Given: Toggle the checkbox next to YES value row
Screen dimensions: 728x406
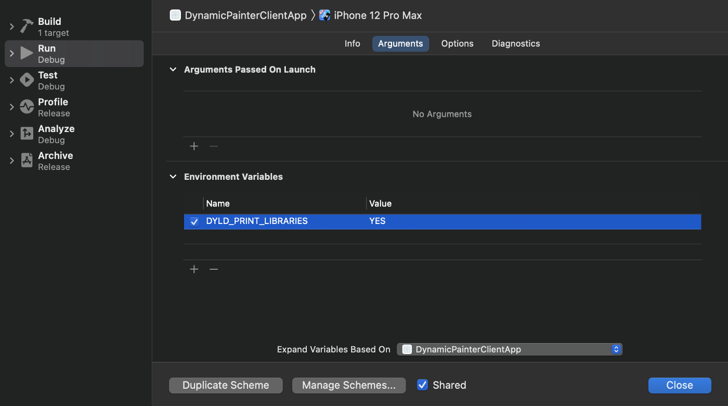Looking at the screenshot, I should [x=193, y=221].
